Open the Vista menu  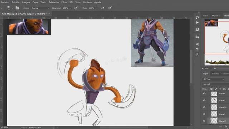click(78, 2)
